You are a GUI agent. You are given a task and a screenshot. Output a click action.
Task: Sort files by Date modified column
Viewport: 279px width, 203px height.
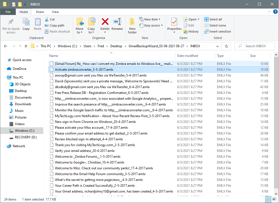(x=195, y=56)
